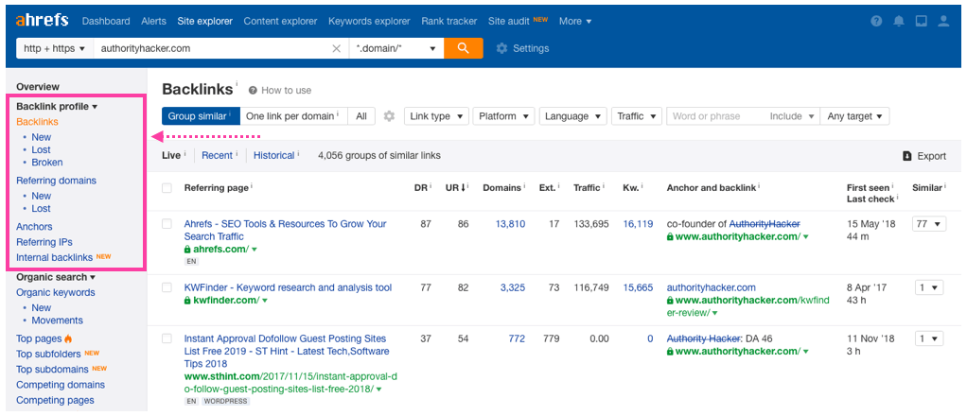Expand the Similar dropdown in sthint.com row
The image size is (967, 416).
pos(929,338)
